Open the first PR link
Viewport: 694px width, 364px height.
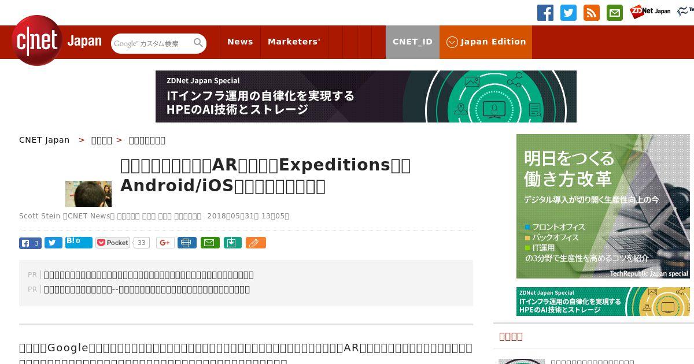tap(149, 275)
